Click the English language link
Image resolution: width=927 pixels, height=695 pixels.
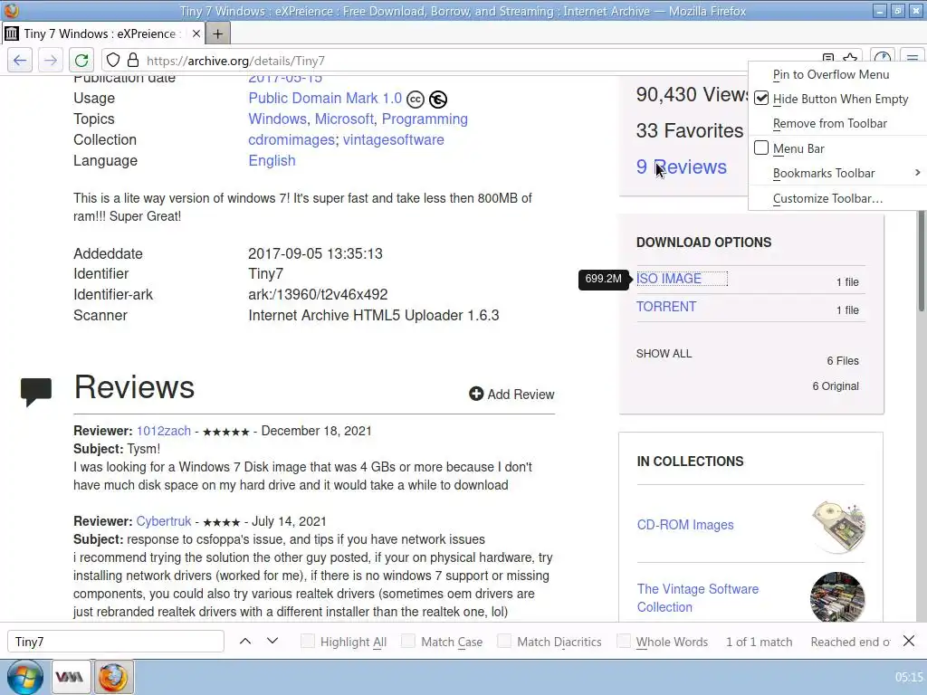272,160
